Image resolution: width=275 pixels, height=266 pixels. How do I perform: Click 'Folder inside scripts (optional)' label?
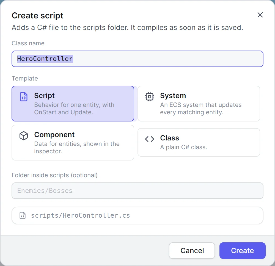[x=54, y=175]
